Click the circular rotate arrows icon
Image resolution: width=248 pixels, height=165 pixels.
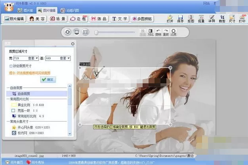[x=67, y=32]
